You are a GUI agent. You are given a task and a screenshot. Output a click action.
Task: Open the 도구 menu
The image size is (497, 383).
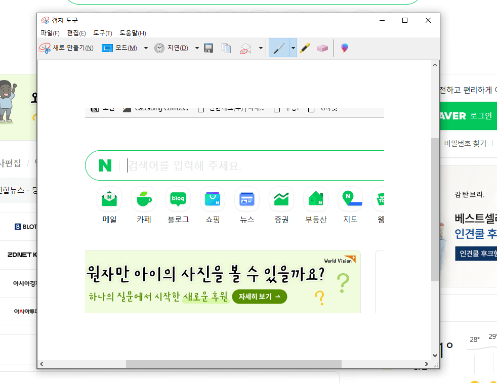tap(101, 33)
